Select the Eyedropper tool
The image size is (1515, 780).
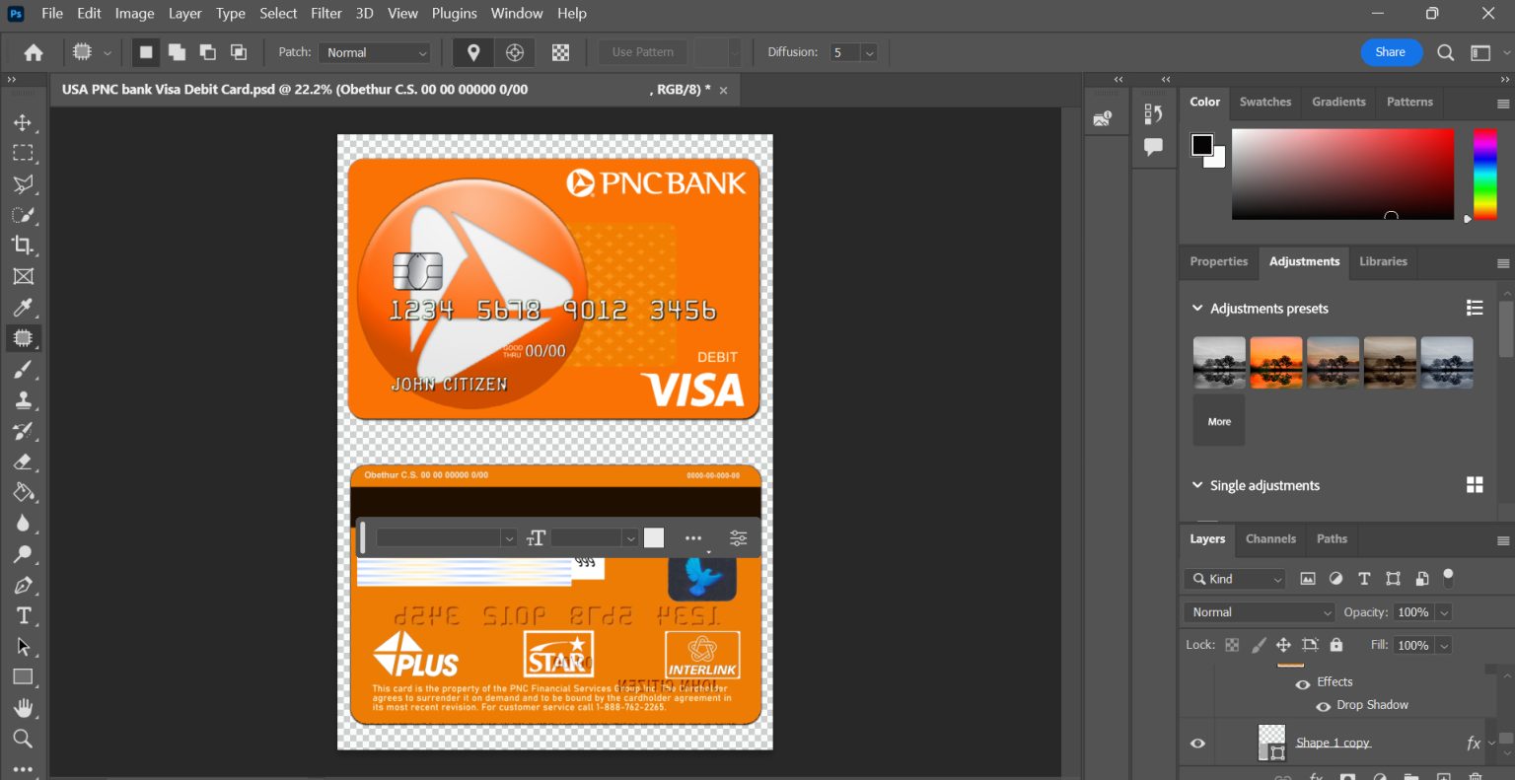click(23, 307)
